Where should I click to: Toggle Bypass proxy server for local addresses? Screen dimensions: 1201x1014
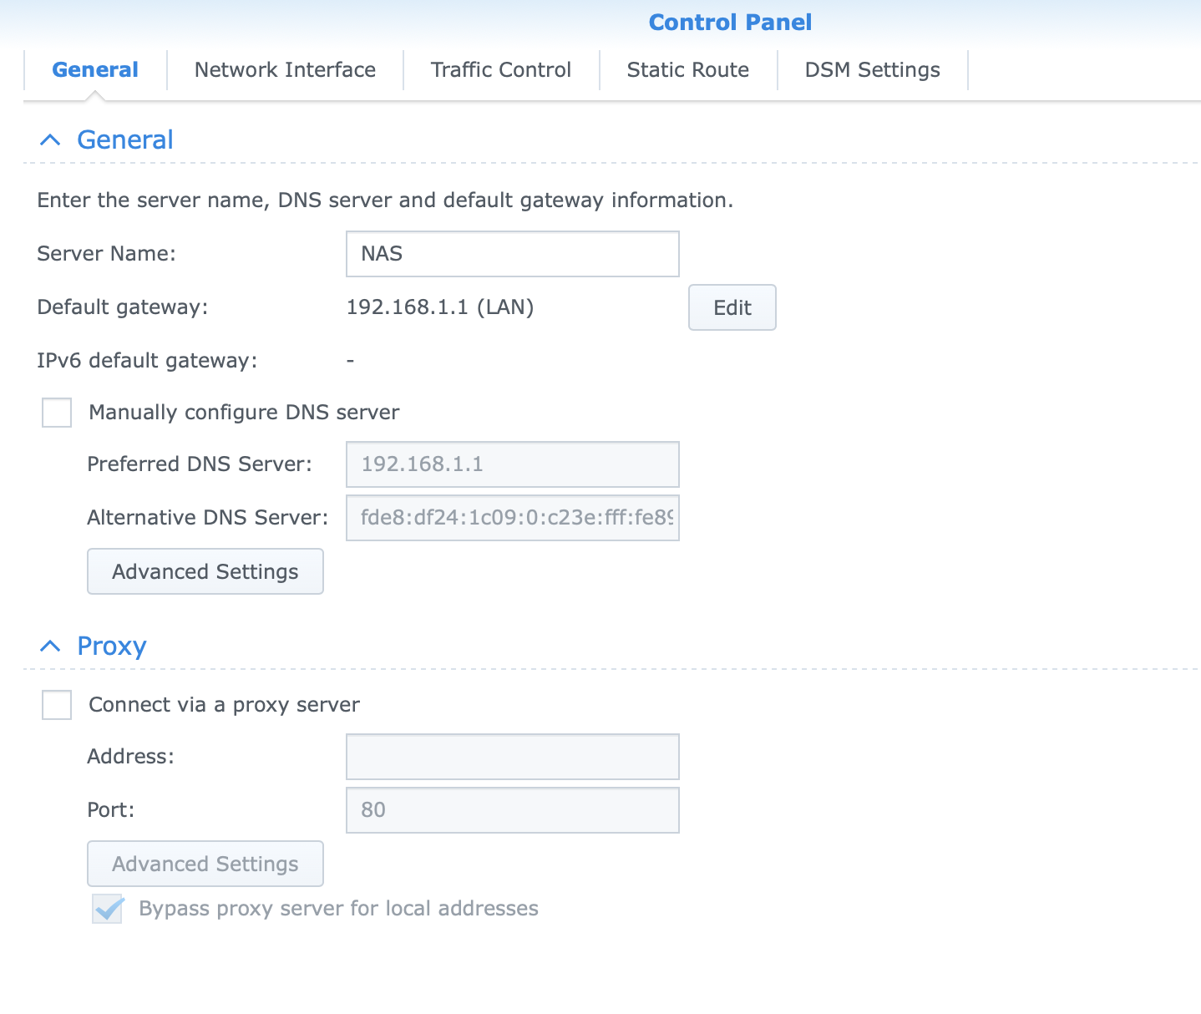pyautogui.click(x=108, y=909)
